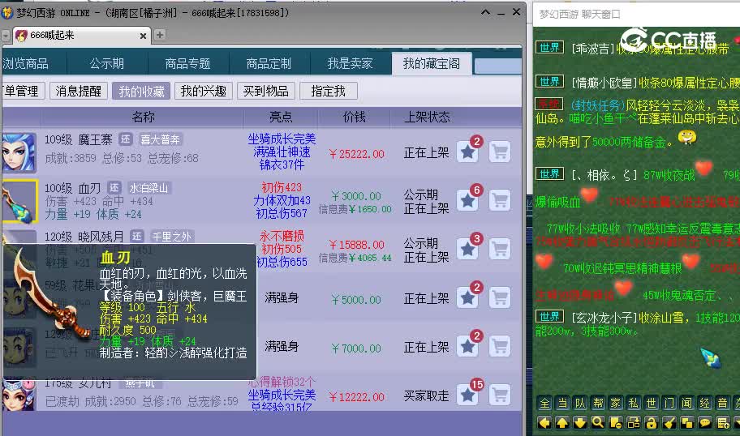Screen dimensions: 740x436
Task: Click the speech bubble chat icon
Action: tap(704, 423)
